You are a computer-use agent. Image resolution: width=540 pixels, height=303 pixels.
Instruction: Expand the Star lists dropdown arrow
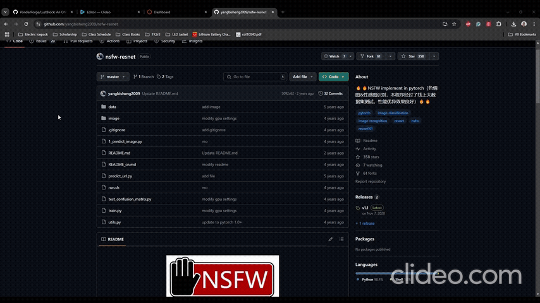(x=434, y=56)
